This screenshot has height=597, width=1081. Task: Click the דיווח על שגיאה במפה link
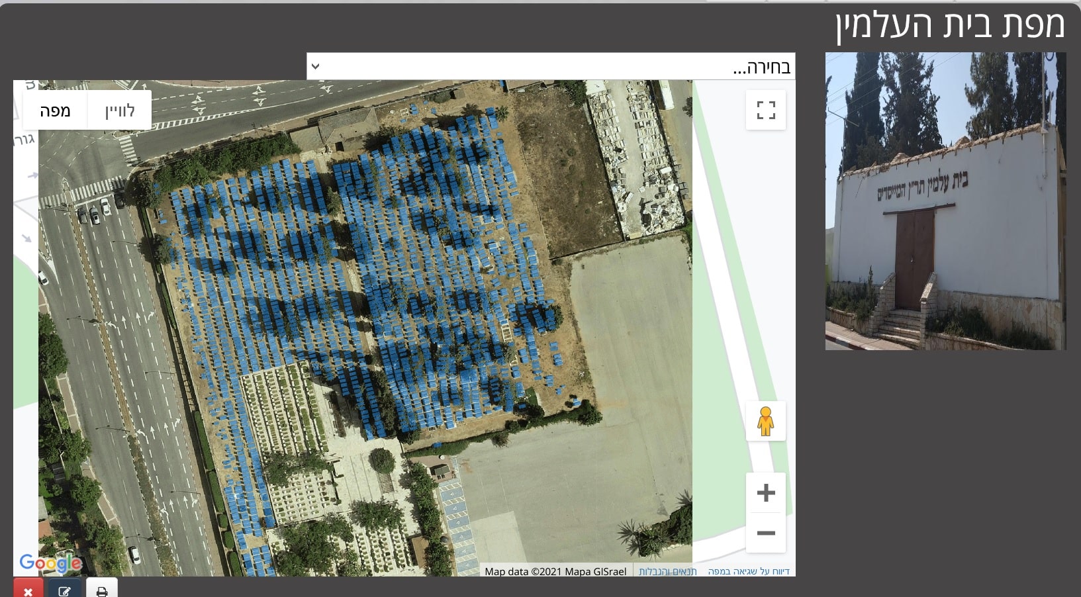tap(748, 571)
